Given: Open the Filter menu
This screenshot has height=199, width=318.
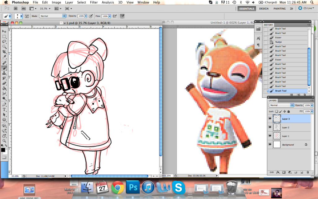Looking at the screenshot, I should point(93,2).
